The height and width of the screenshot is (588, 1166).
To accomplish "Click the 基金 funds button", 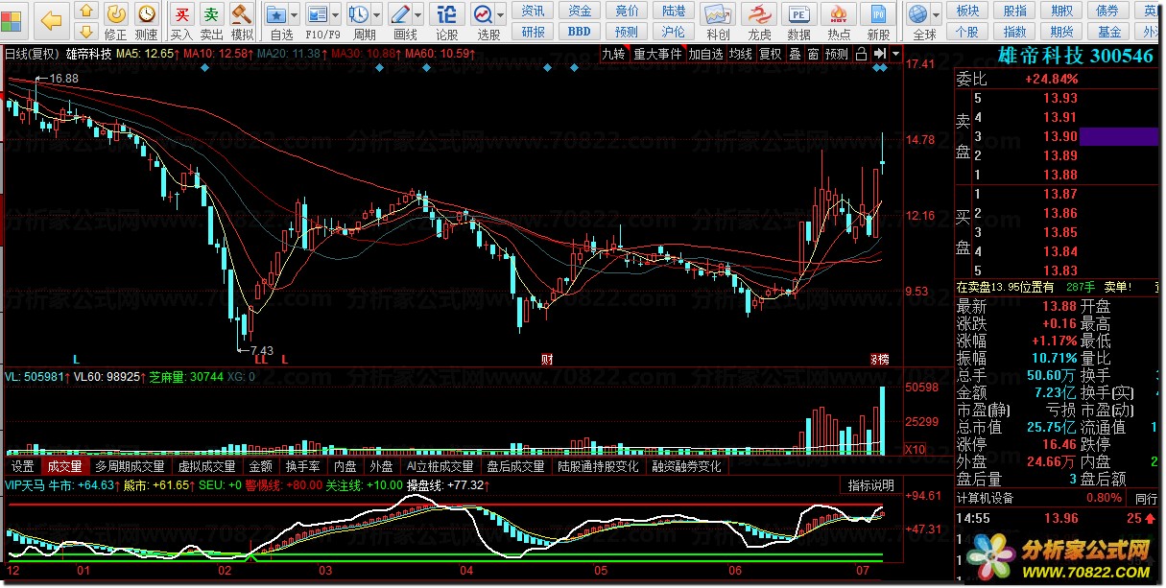I will click(x=1108, y=31).
